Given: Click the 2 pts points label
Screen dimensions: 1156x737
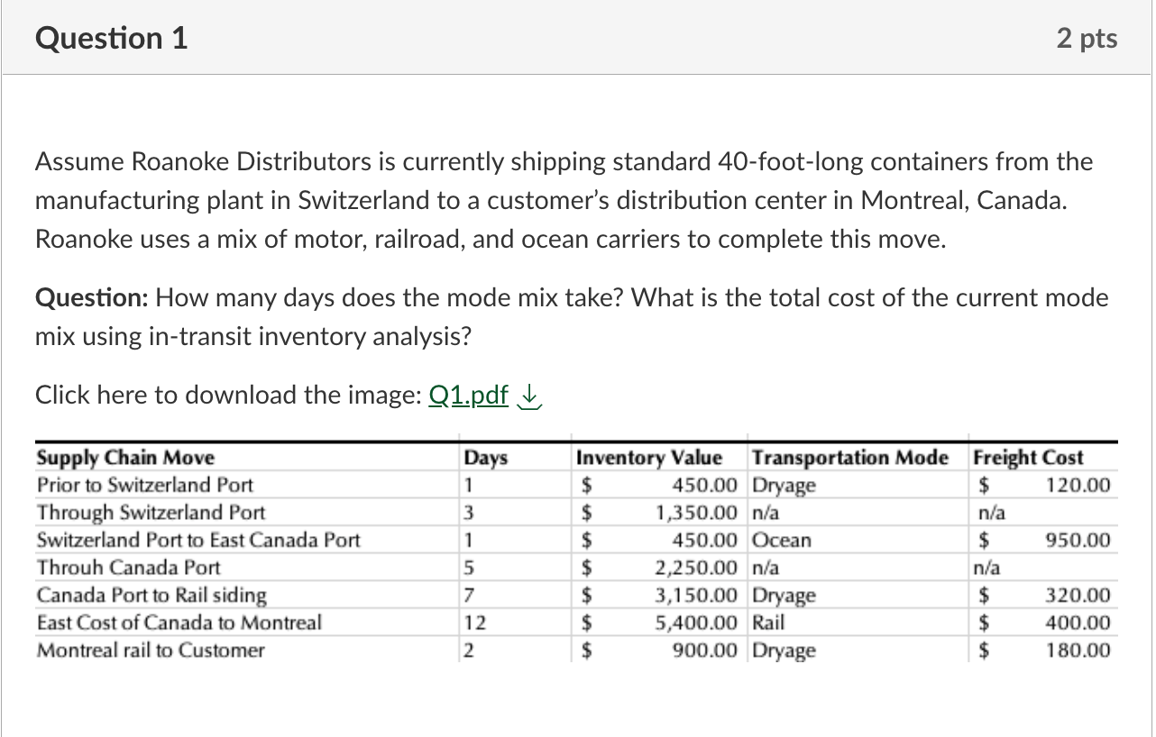Looking at the screenshot, I should [1086, 38].
